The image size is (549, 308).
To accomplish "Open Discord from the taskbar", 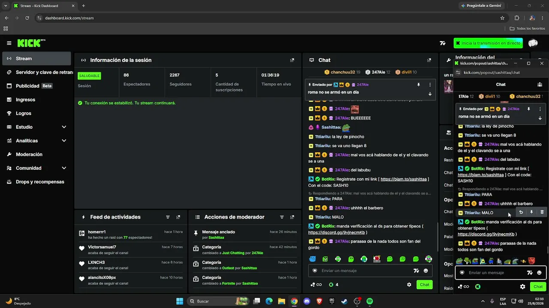I will point(307,301).
